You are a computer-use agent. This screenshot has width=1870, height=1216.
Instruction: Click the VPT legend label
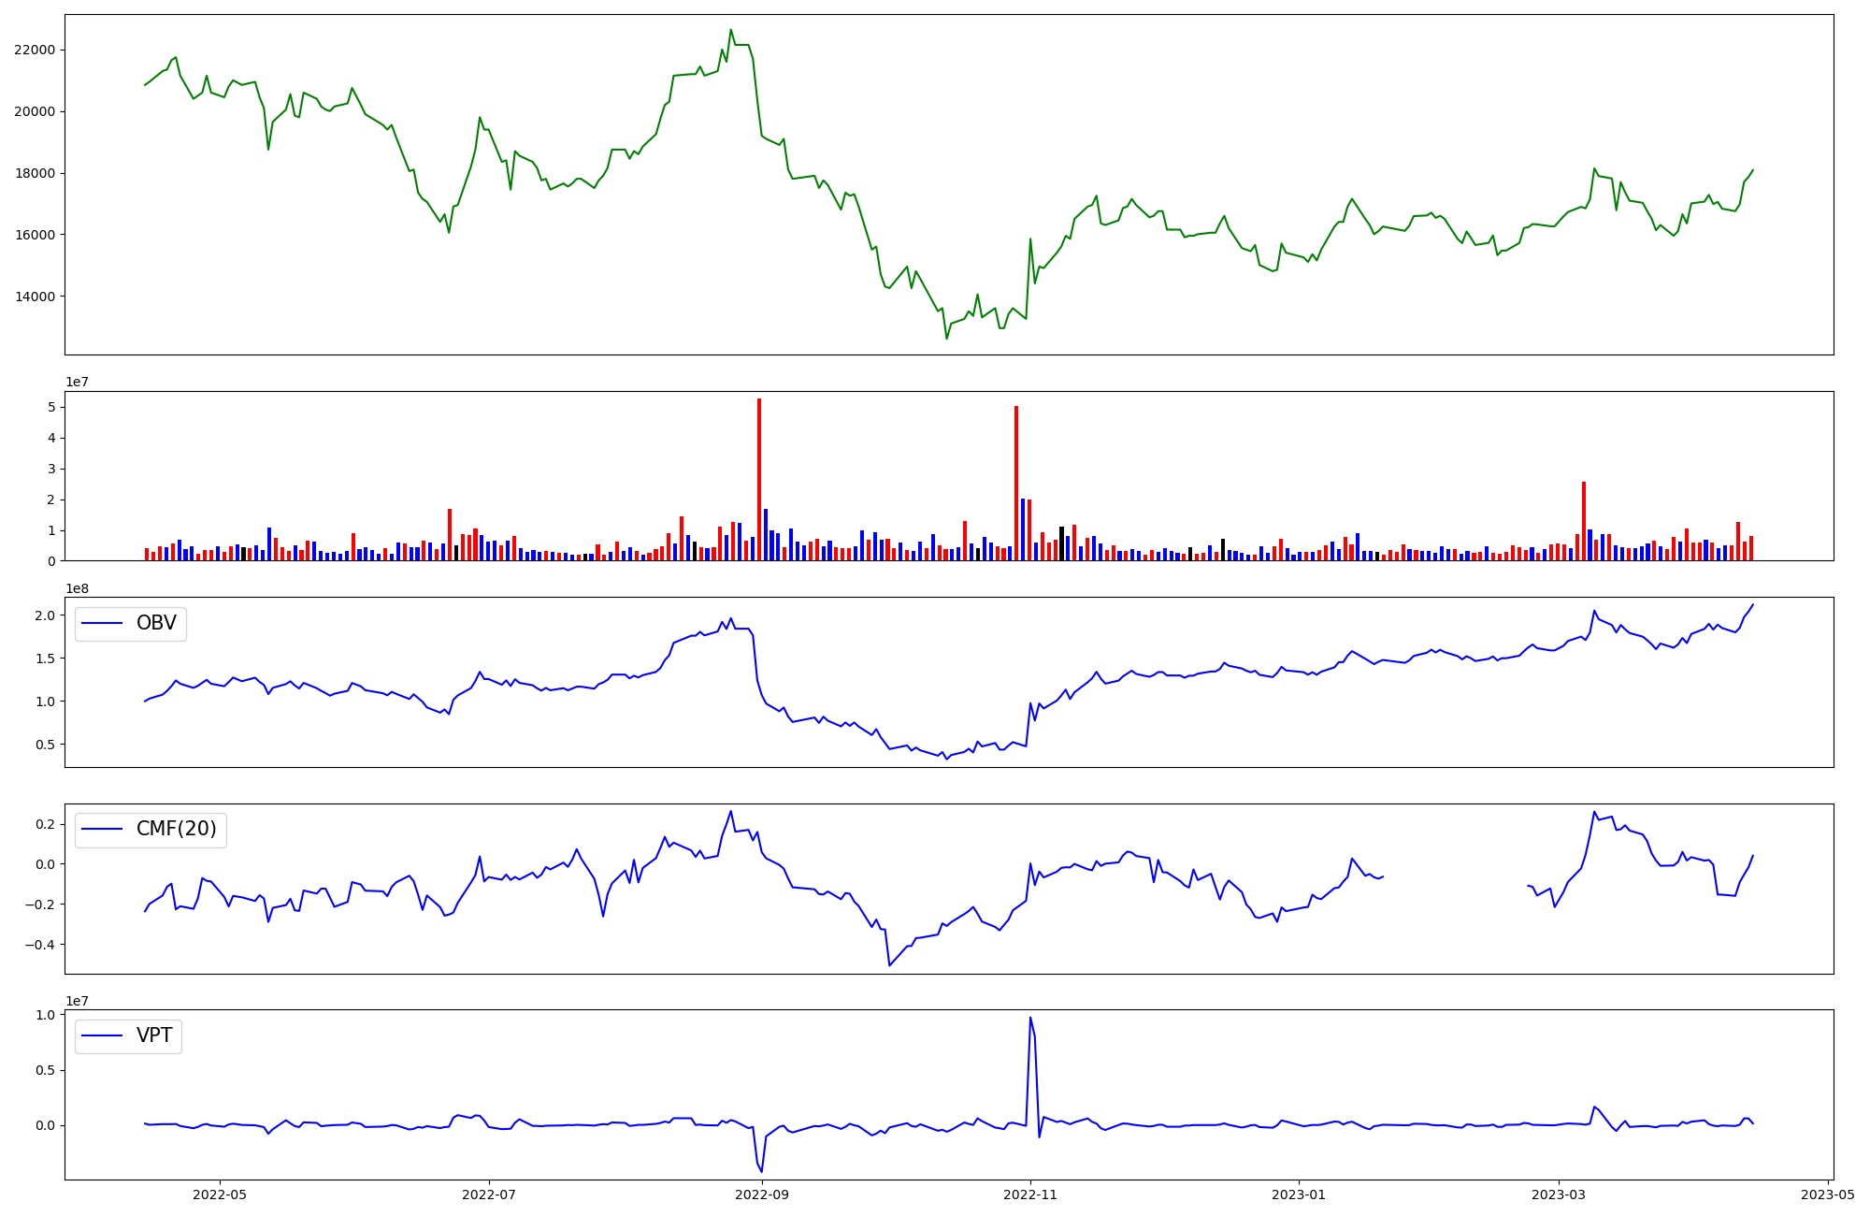pos(154,1035)
